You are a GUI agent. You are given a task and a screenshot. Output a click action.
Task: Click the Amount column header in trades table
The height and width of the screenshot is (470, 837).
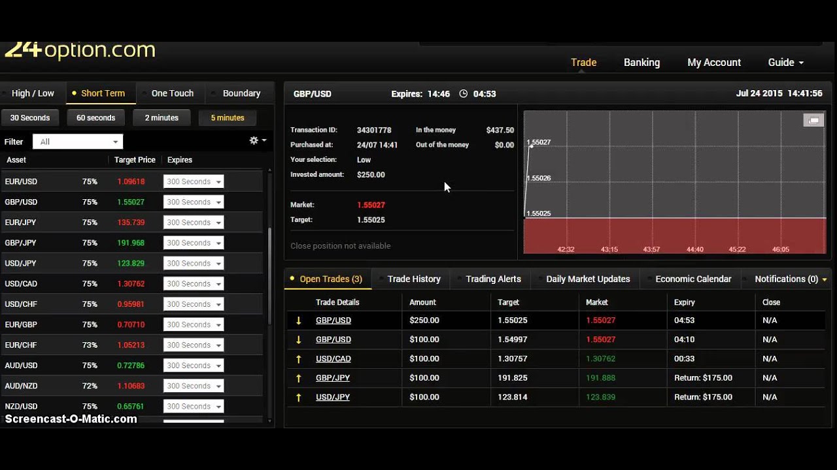(422, 302)
